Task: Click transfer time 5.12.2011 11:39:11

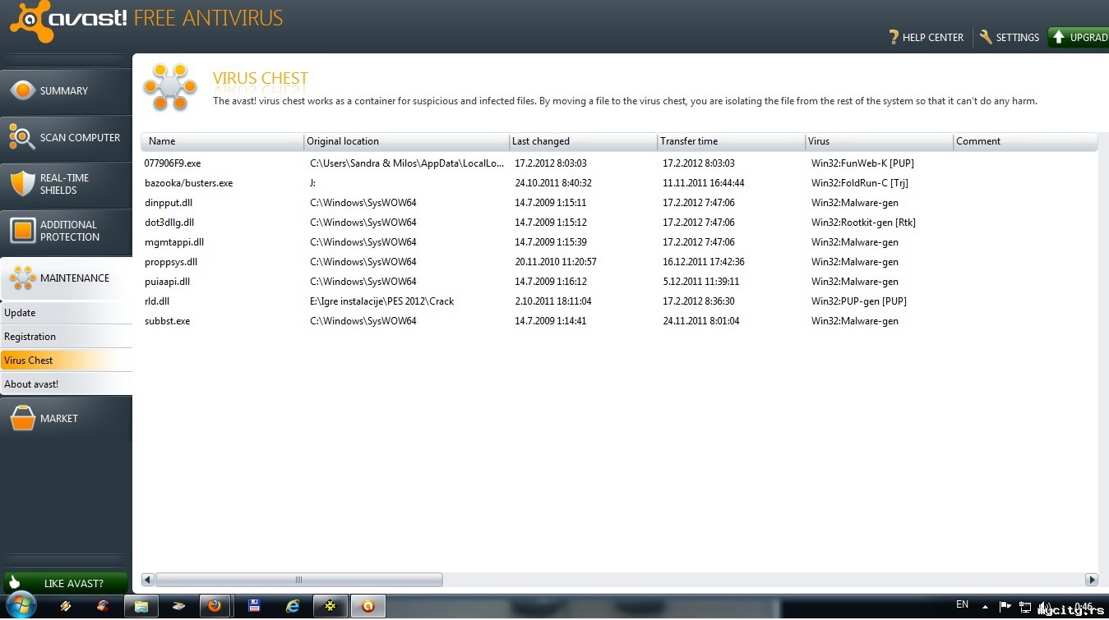Action: pos(701,282)
